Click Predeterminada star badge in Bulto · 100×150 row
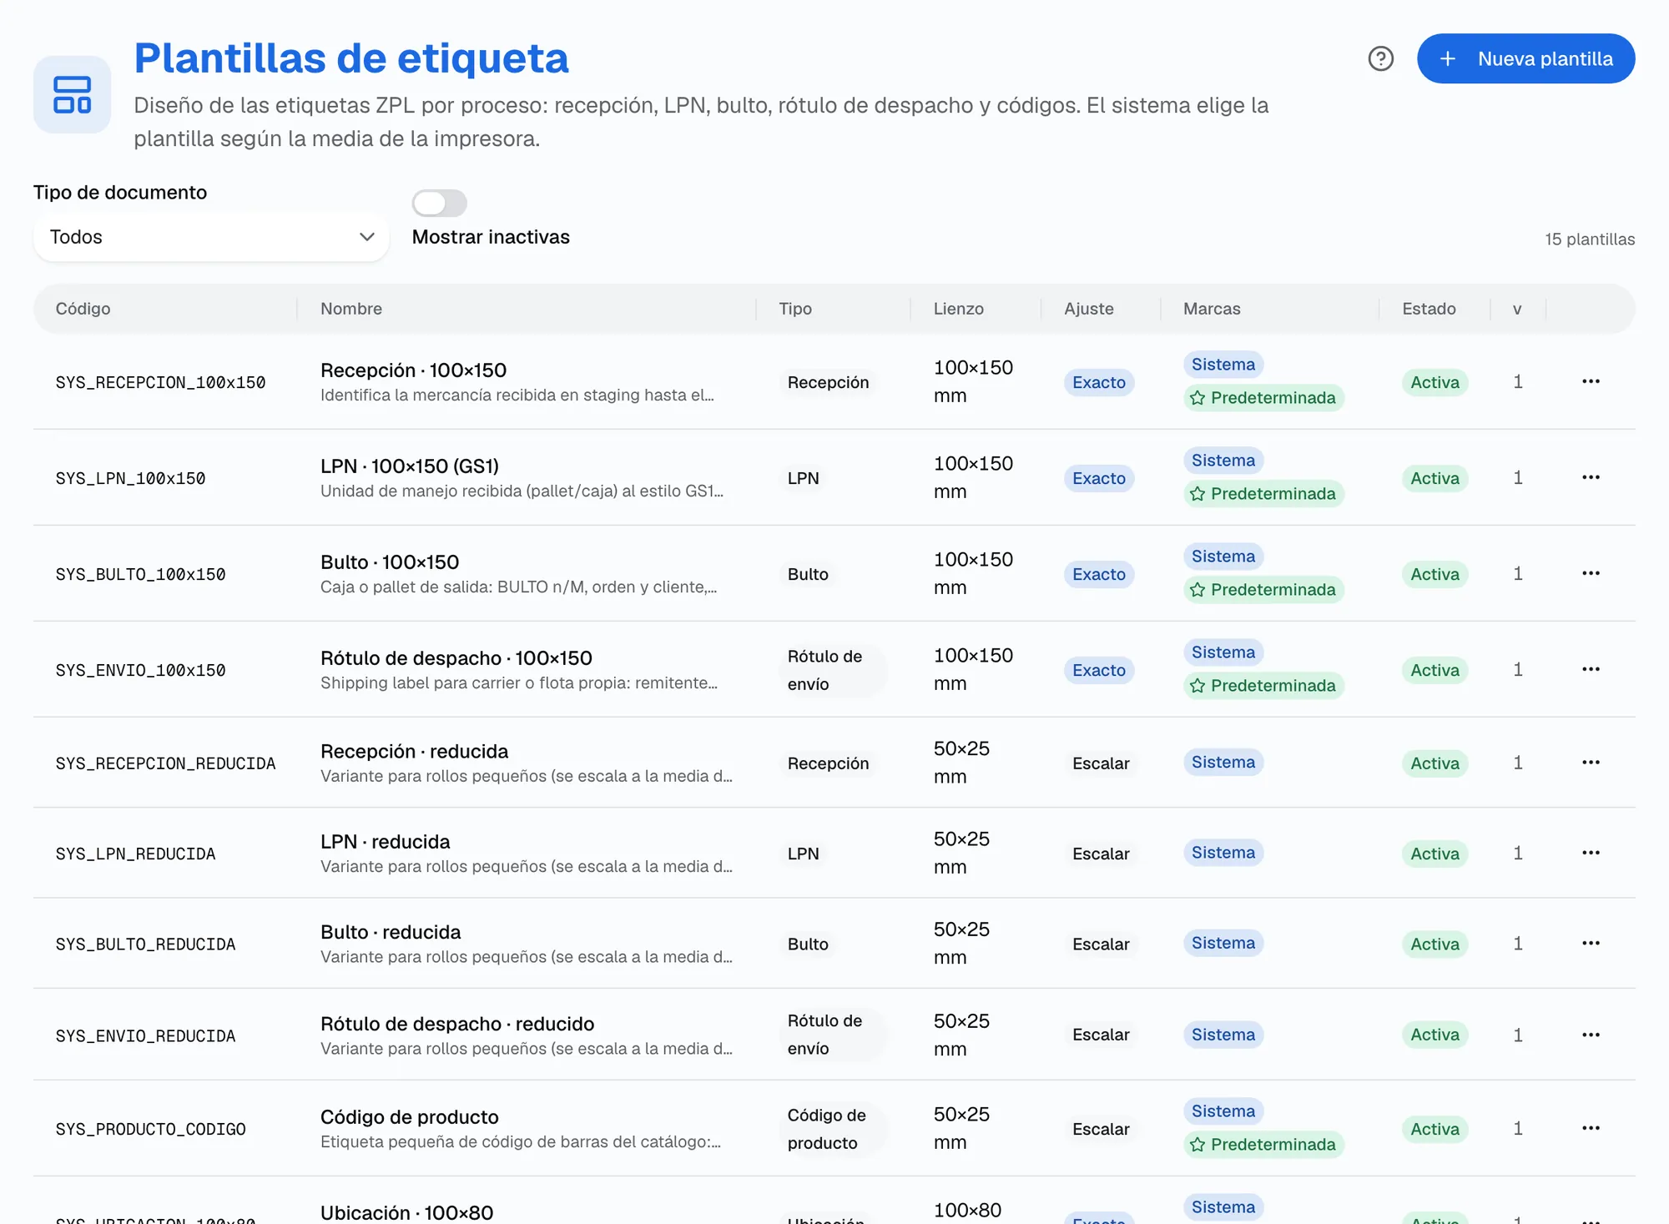 [1263, 590]
